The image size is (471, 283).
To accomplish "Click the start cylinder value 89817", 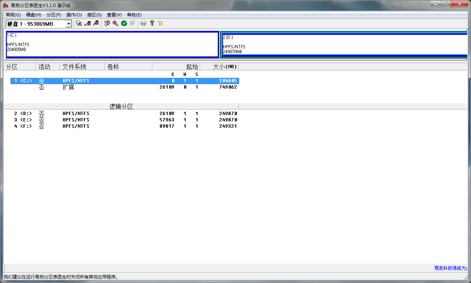I will (167, 126).
